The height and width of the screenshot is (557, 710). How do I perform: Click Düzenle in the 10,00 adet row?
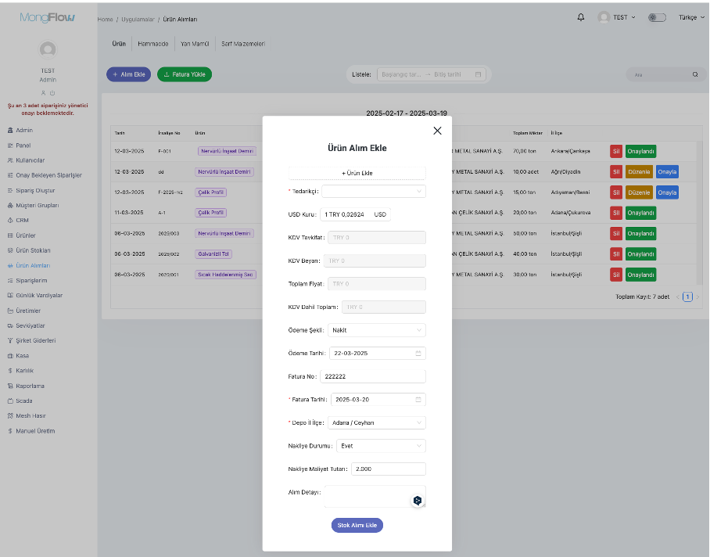tap(639, 171)
